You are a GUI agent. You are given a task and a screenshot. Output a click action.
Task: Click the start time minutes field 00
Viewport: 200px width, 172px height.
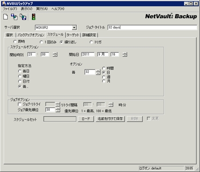[x=45, y=54]
